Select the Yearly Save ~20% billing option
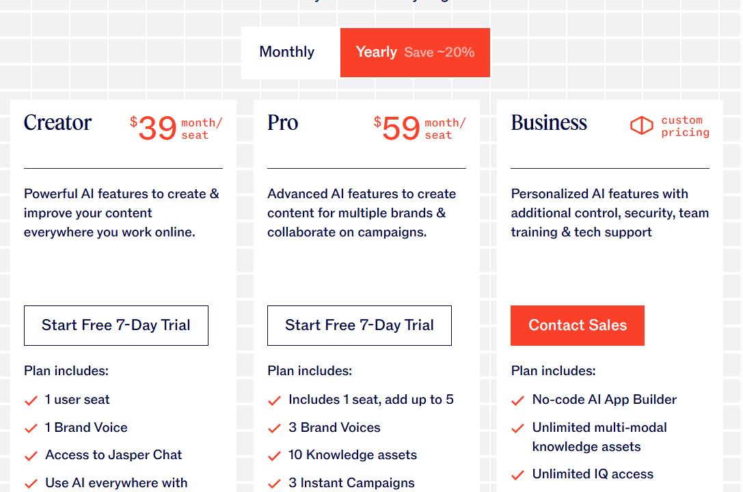The image size is (743, 492). (x=415, y=52)
